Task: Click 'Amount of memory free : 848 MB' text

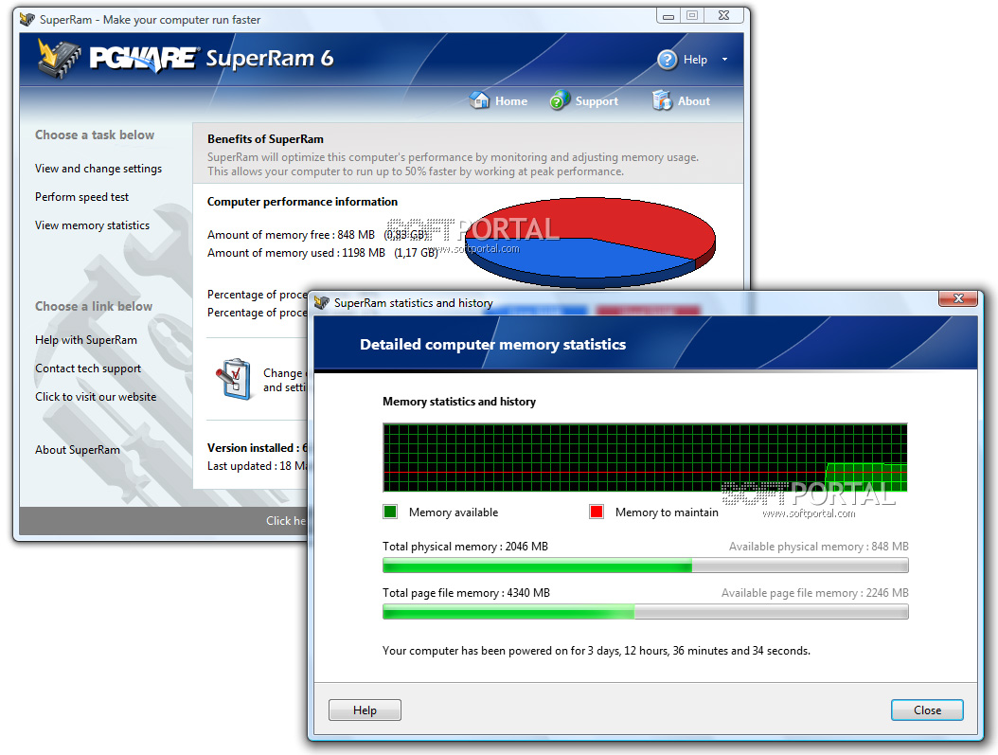Action: point(291,235)
